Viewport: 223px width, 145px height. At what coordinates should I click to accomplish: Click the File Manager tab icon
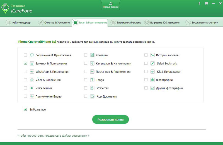pyautogui.click(x=8, y=23)
